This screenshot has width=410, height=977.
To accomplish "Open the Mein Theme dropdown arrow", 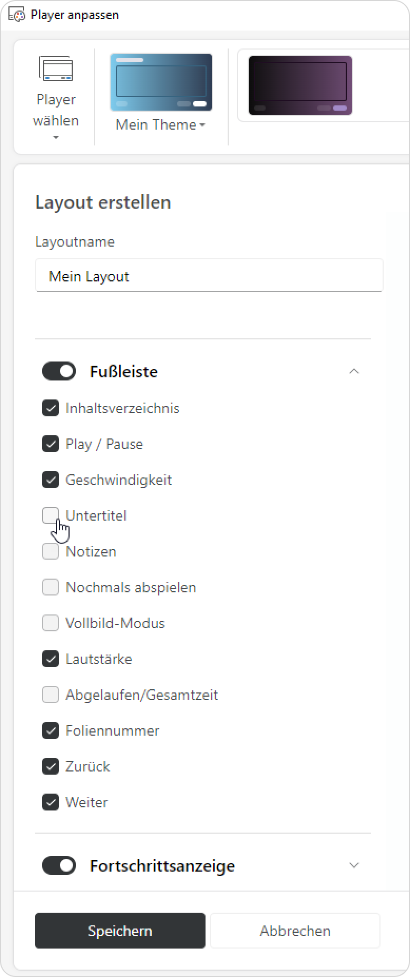I will pos(203,125).
